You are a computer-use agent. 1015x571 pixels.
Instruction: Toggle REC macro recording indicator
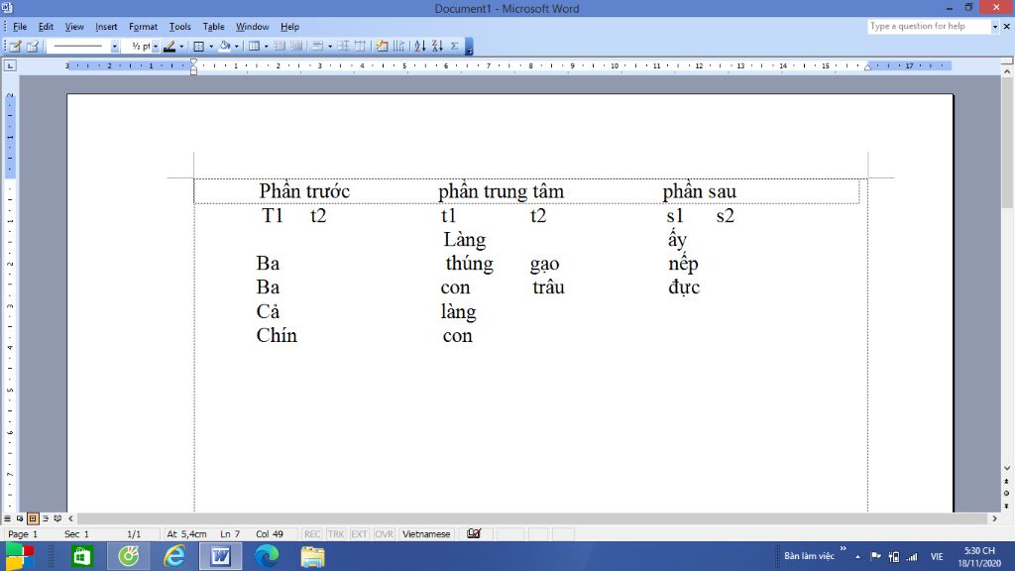point(312,534)
